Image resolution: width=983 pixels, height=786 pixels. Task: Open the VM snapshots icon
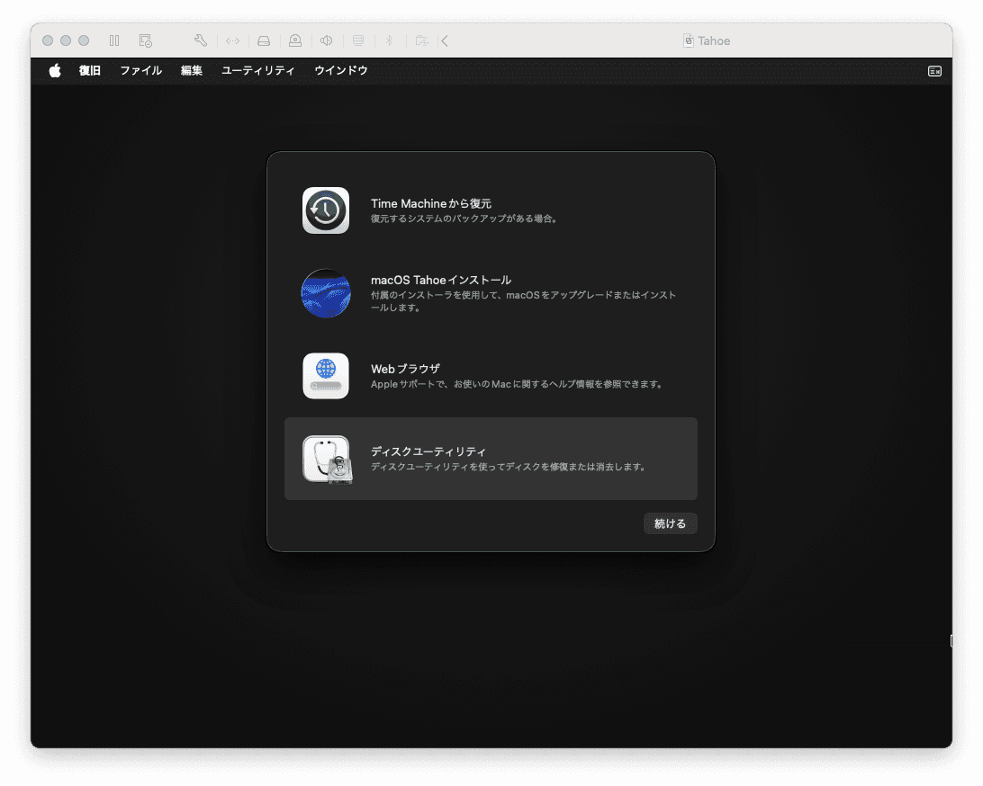[x=145, y=40]
